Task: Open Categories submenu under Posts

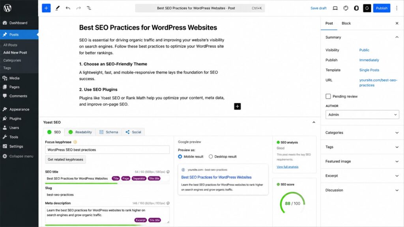Action: pyautogui.click(x=12, y=60)
